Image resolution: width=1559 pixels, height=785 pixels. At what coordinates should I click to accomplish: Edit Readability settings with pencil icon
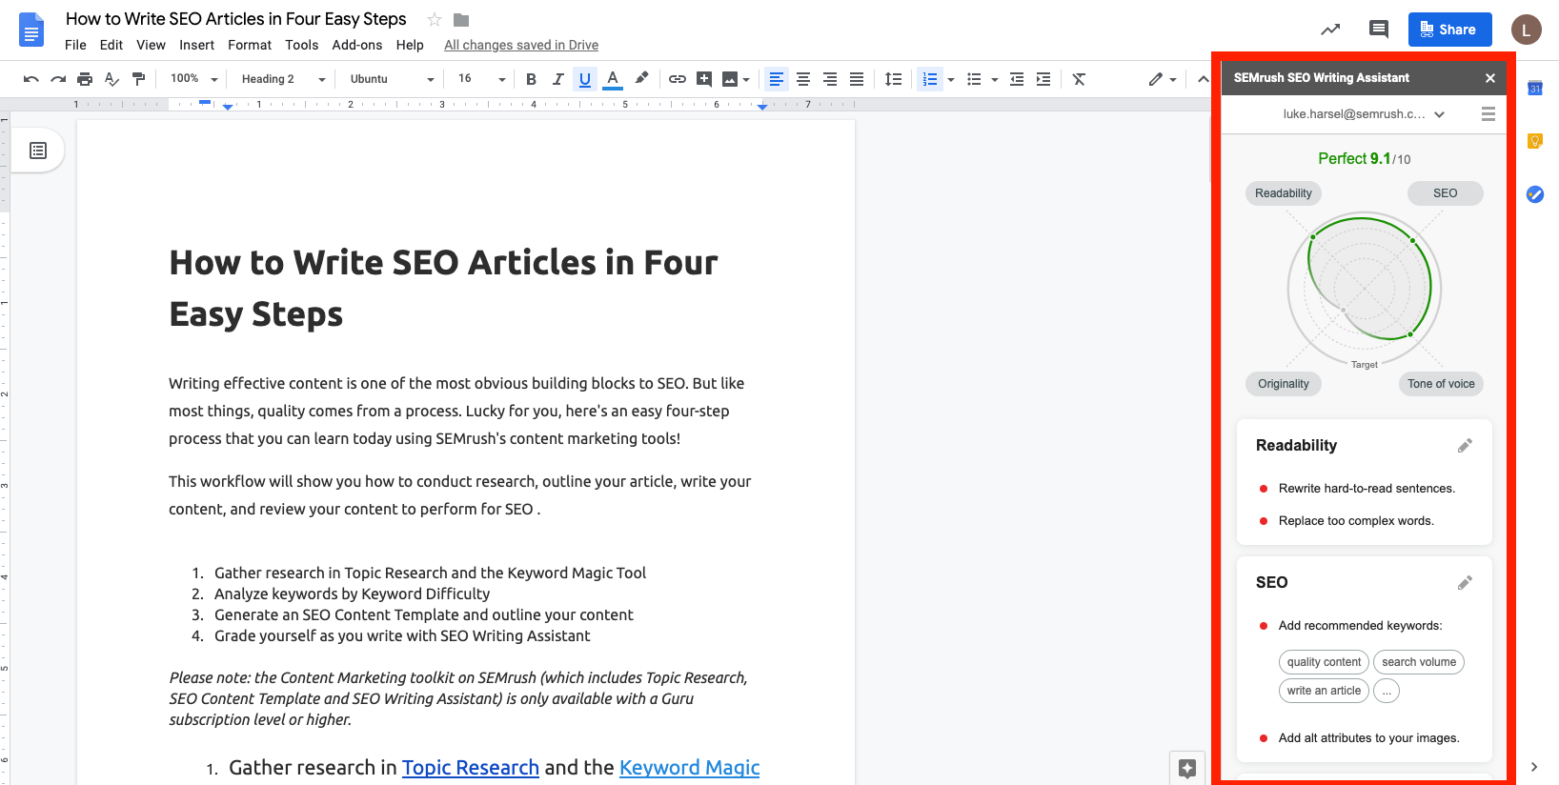tap(1465, 446)
